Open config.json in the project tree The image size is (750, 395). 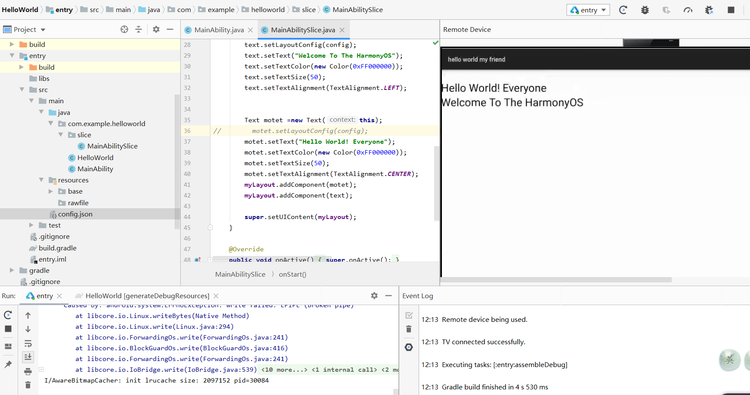(x=75, y=214)
